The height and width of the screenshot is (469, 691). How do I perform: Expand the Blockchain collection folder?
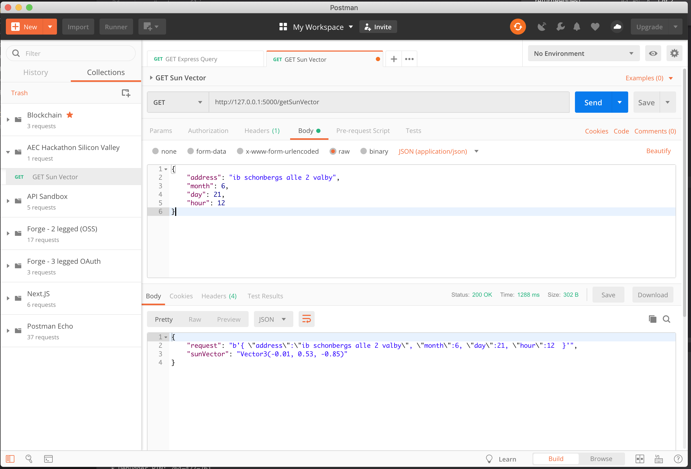(x=8, y=120)
